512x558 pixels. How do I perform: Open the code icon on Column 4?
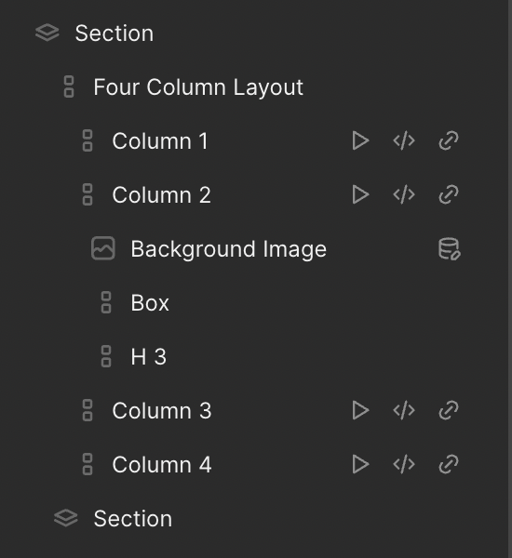coord(404,464)
